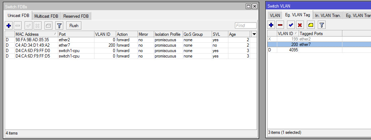The width and height of the screenshot is (371, 140).
Task: Comment icon in Switch VLAN toolbar
Action: [311, 25]
